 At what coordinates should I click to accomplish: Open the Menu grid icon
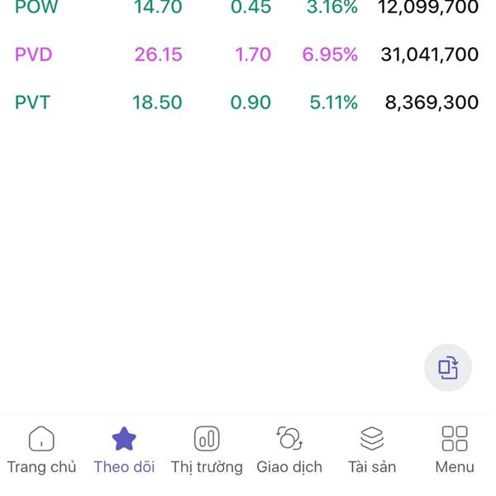[x=455, y=438]
